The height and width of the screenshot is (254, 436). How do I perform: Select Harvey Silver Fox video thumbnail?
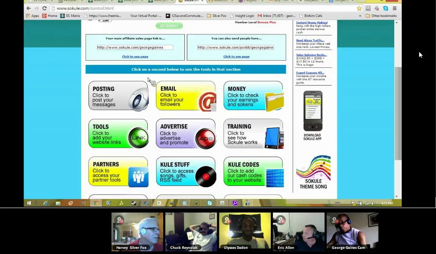coord(137,231)
